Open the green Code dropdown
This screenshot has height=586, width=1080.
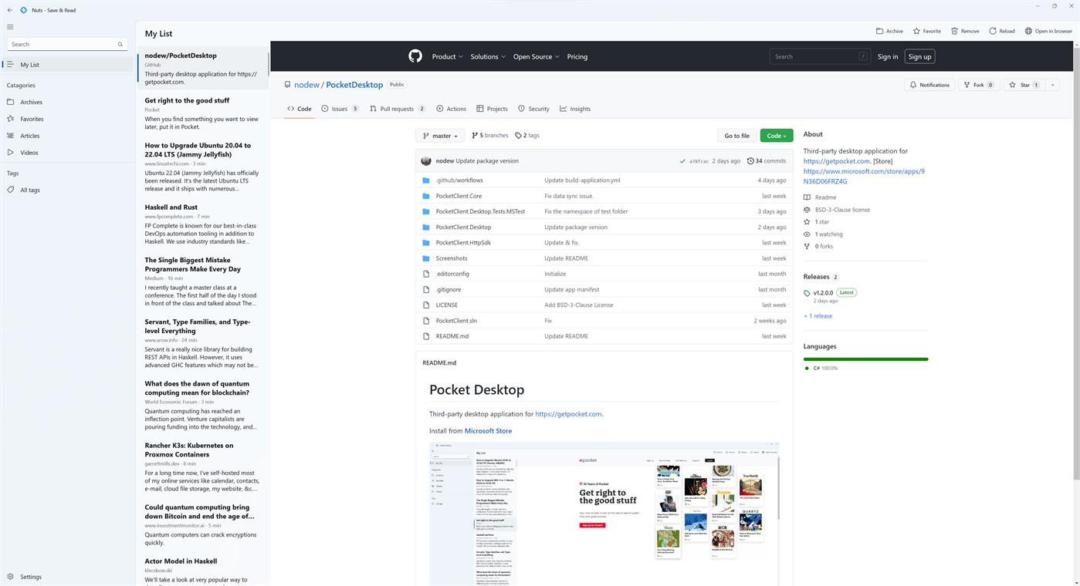(777, 136)
